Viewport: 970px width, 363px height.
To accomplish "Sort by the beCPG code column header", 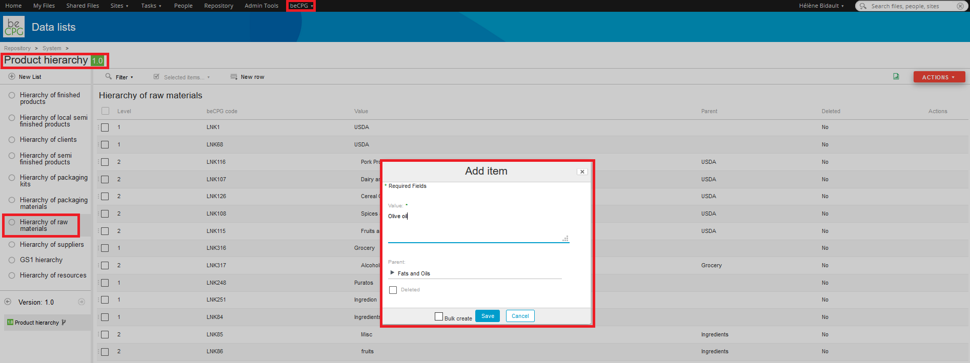I will point(222,111).
